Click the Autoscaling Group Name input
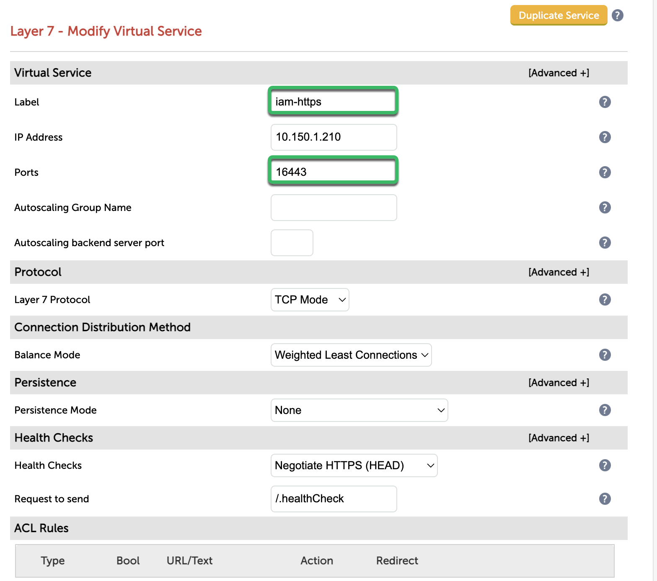This screenshot has width=657, height=581. pyautogui.click(x=334, y=208)
